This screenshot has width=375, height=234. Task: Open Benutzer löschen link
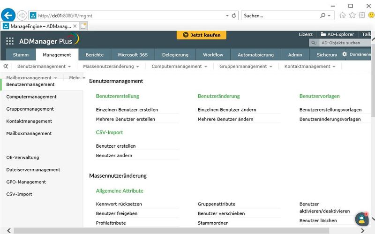(318, 220)
